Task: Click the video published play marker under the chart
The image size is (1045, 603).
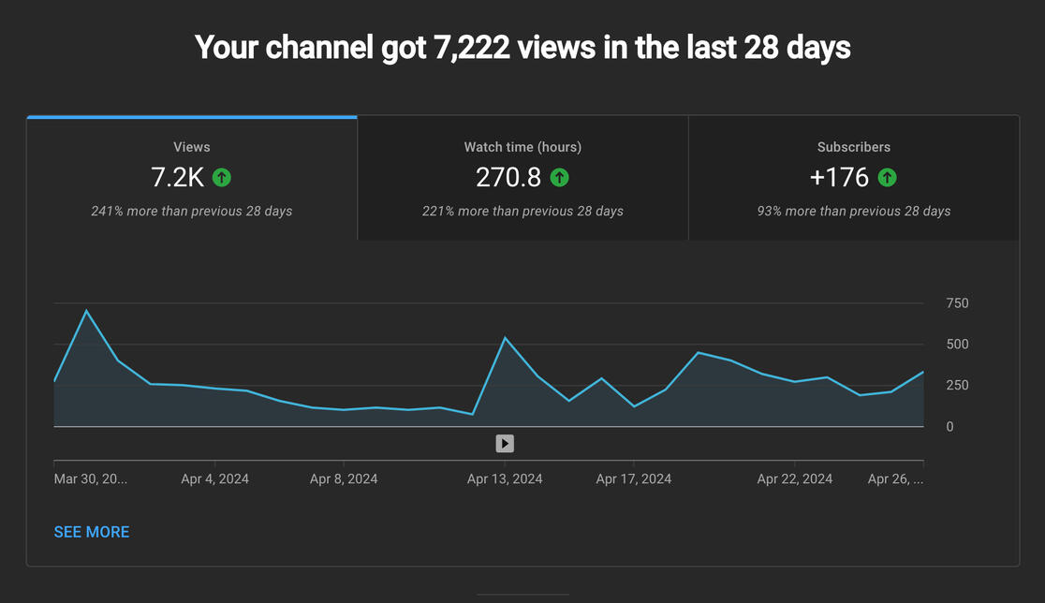Action: click(505, 444)
